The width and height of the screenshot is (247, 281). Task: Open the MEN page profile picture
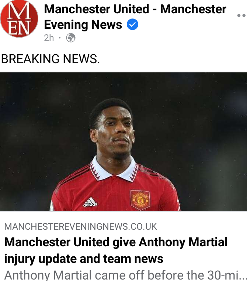pos(19,18)
